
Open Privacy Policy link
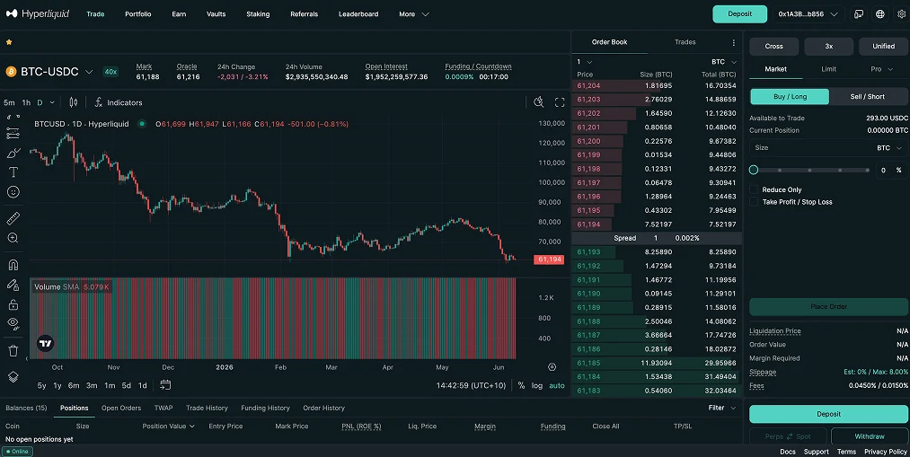tap(886, 452)
